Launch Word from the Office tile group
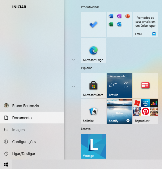Image resolution: width=162 pixels, height=169 pixels. pos(111,16)
